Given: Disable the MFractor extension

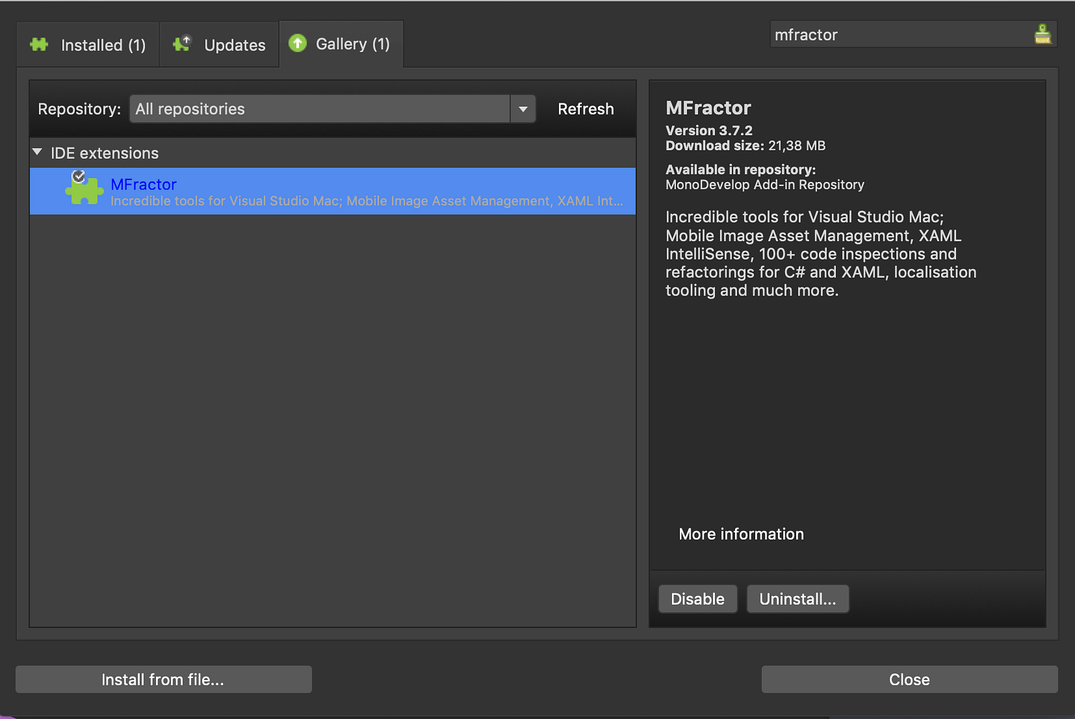Looking at the screenshot, I should [x=697, y=599].
